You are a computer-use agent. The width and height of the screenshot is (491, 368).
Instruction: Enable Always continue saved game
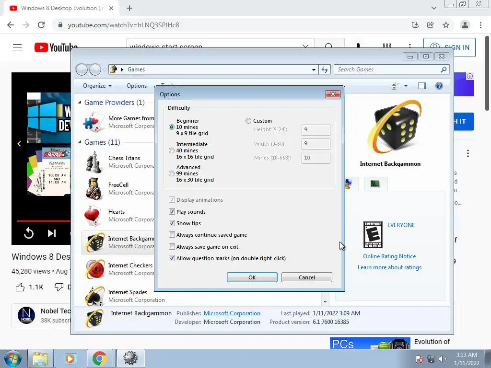coord(172,235)
